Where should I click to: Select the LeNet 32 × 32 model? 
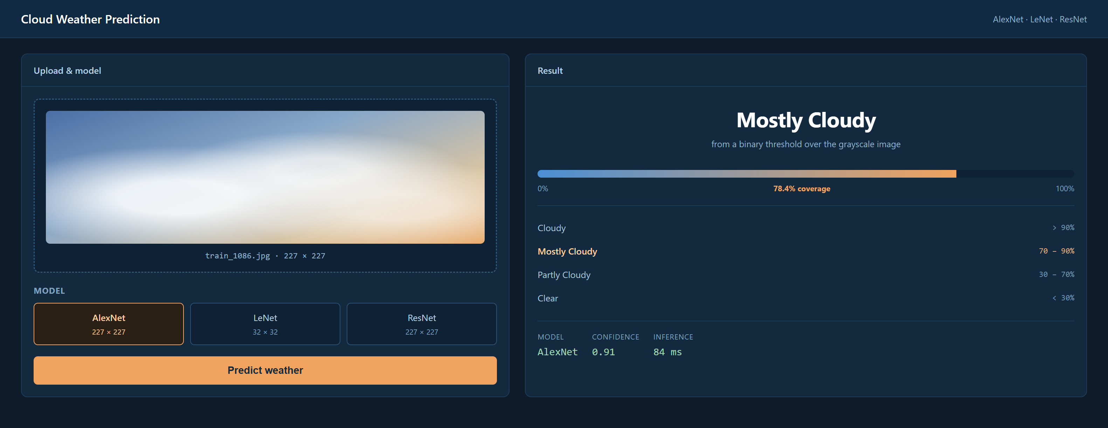point(265,324)
